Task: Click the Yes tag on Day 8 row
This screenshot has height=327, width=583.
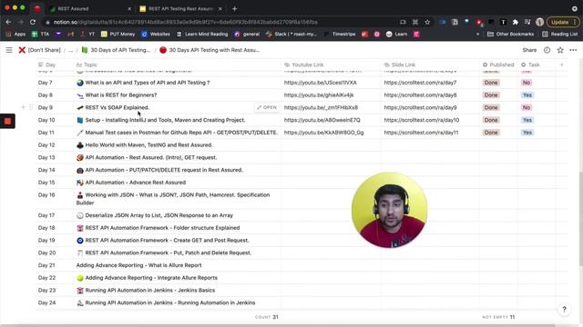Action: pyautogui.click(x=527, y=95)
